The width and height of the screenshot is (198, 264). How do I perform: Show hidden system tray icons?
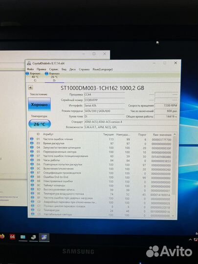click(191, 240)
